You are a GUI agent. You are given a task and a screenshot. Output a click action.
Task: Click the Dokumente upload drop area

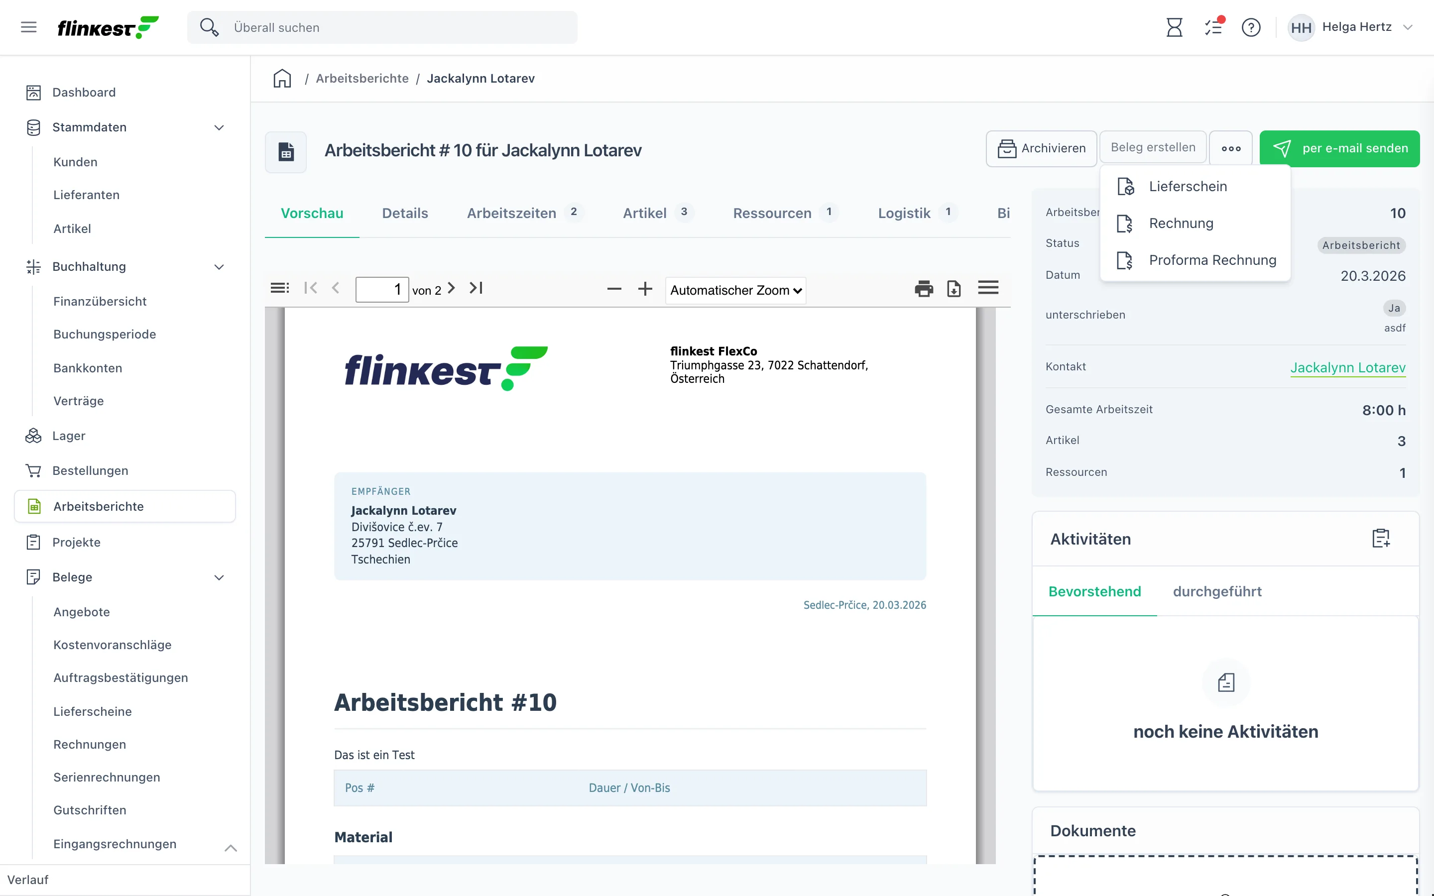pos(1225,876)
